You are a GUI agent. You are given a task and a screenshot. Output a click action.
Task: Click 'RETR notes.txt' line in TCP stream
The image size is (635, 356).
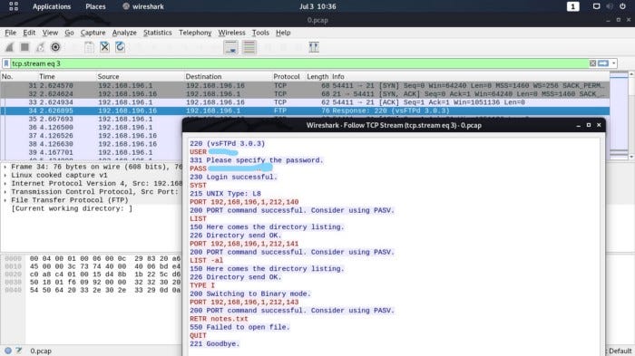220,319
